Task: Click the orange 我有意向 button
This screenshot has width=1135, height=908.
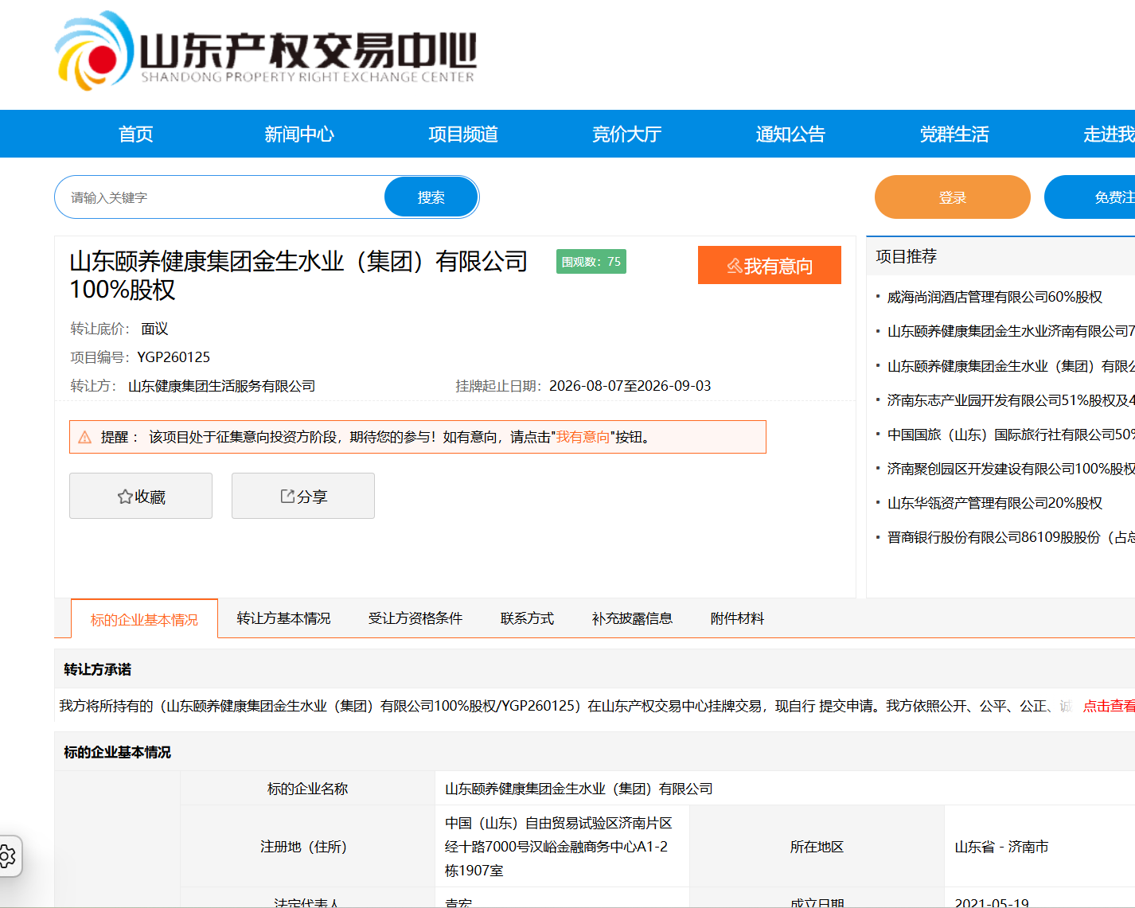Action: tap(770, 265)
